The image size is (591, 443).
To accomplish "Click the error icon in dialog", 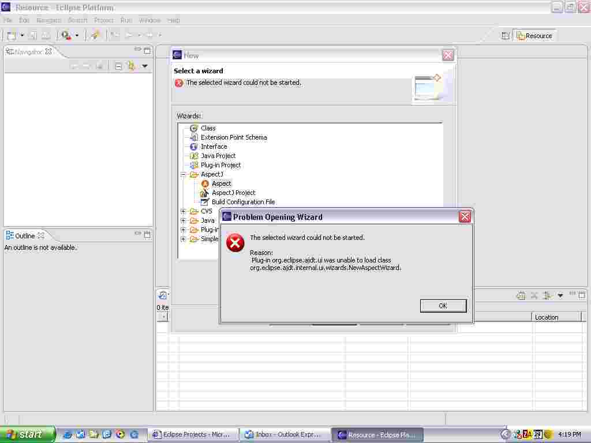I will [235, 243].
